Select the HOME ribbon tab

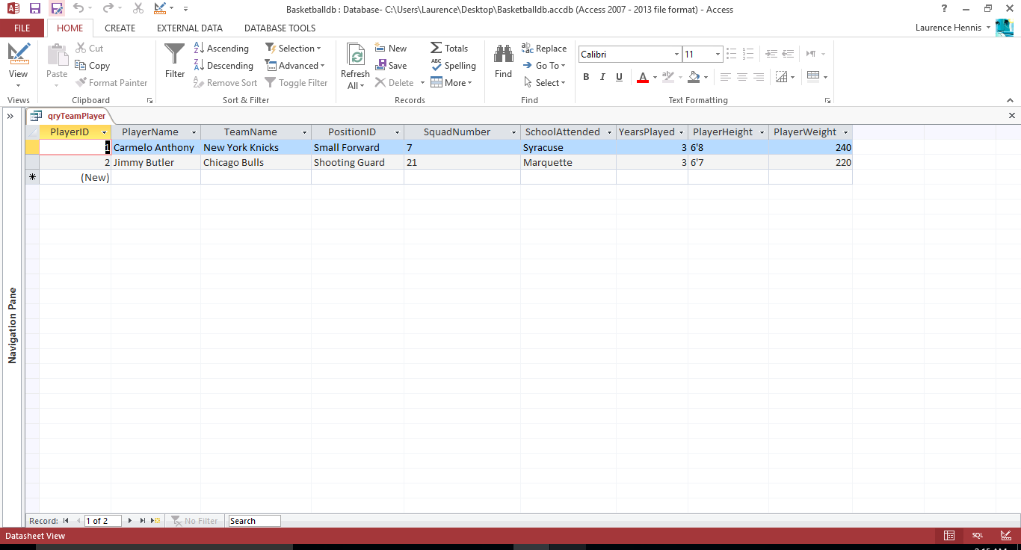[70, 28]
